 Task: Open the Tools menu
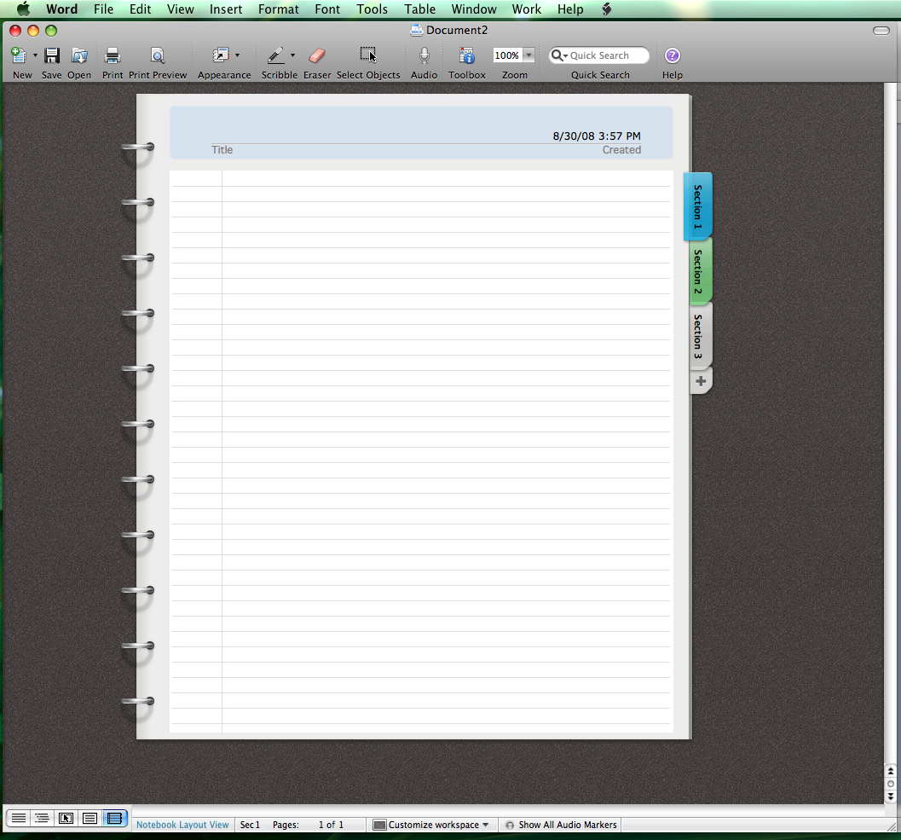[372, 9]
